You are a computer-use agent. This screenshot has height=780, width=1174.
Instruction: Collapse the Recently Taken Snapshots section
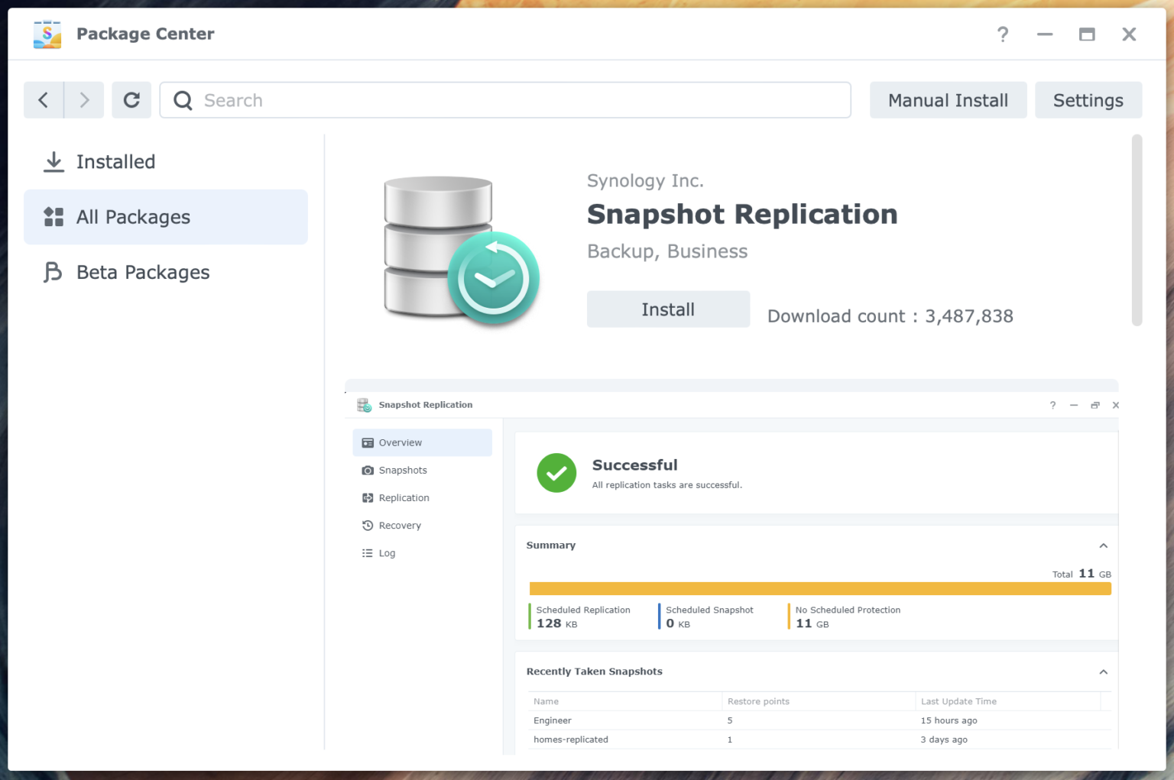1104,672
